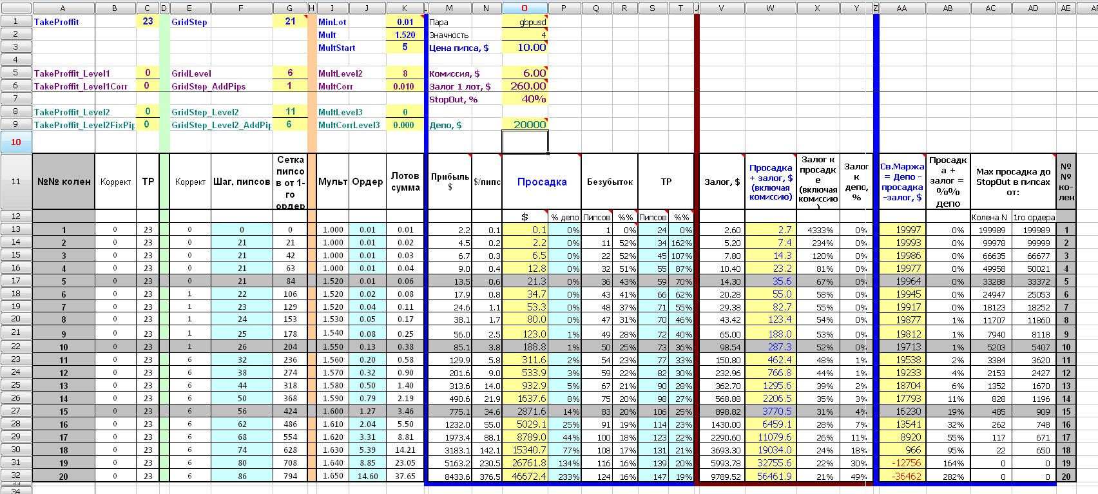
Task: Select column header F
Action: click(241, 8)
